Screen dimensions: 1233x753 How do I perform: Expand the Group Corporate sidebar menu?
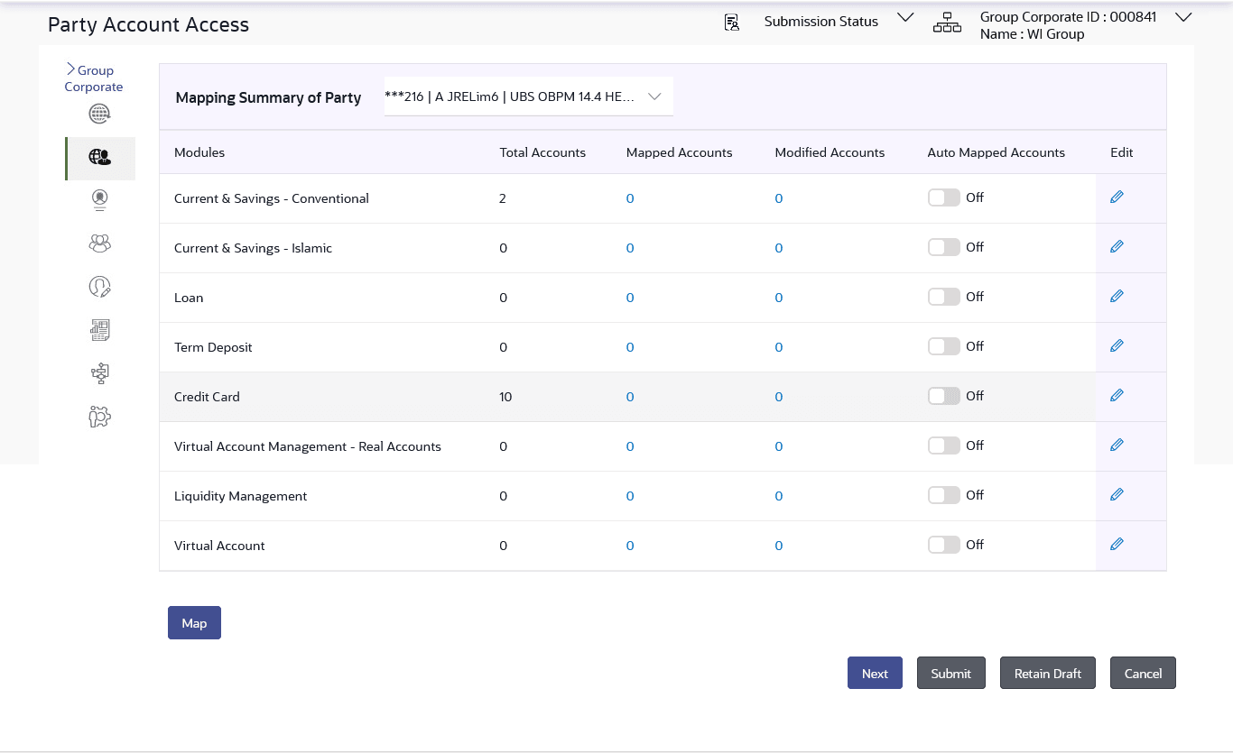pyautogui.click(x=93, y=78)
